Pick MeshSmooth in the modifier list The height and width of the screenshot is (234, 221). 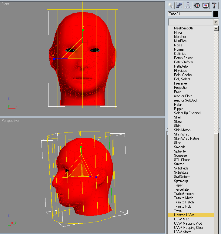183,28
